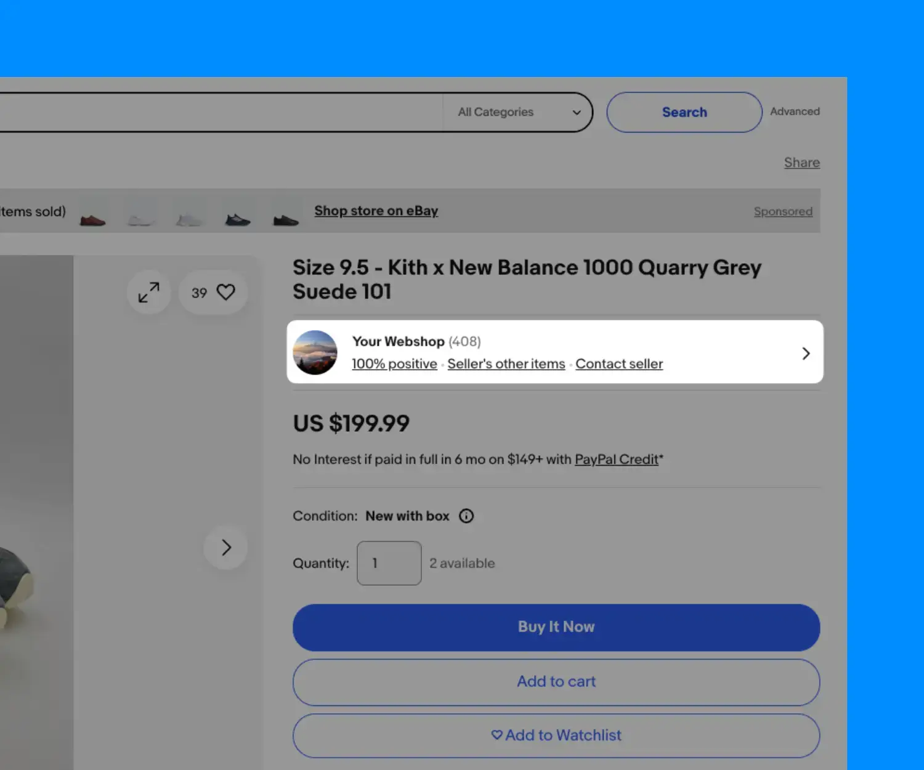Select the first white sneaker thumbnail
Viewport: 924px width, 770px height.
point(140,219)
